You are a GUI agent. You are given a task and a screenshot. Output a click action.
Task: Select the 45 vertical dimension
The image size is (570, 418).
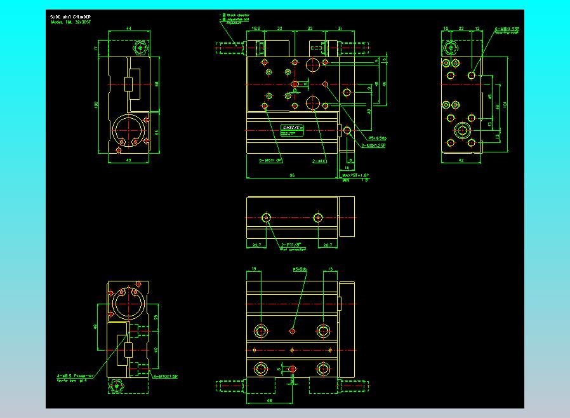(490, 97)
